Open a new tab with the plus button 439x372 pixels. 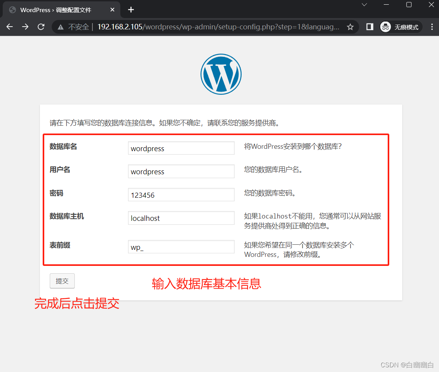(131, 10)
